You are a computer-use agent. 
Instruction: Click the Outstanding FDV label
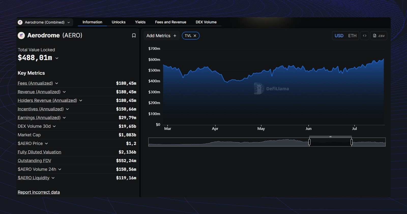(x=34, y=161)
